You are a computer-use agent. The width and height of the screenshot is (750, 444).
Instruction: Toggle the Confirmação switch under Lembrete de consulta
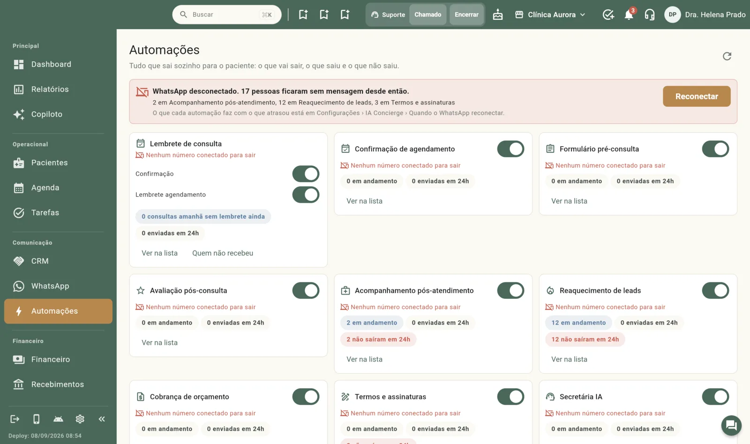pos(306,174)
